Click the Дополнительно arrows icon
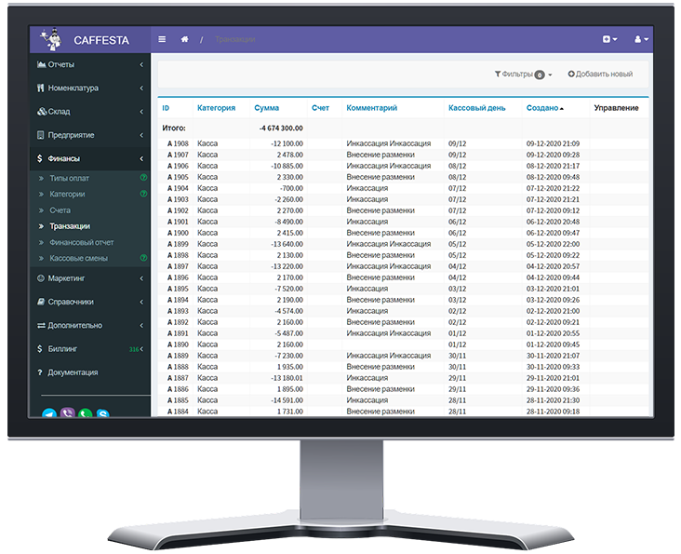681x554 pixels. click(41, 325)
